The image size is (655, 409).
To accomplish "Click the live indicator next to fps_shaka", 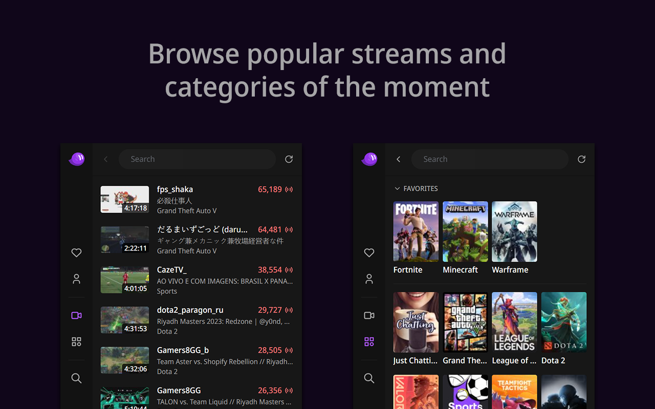I will (x=289, y=189).
